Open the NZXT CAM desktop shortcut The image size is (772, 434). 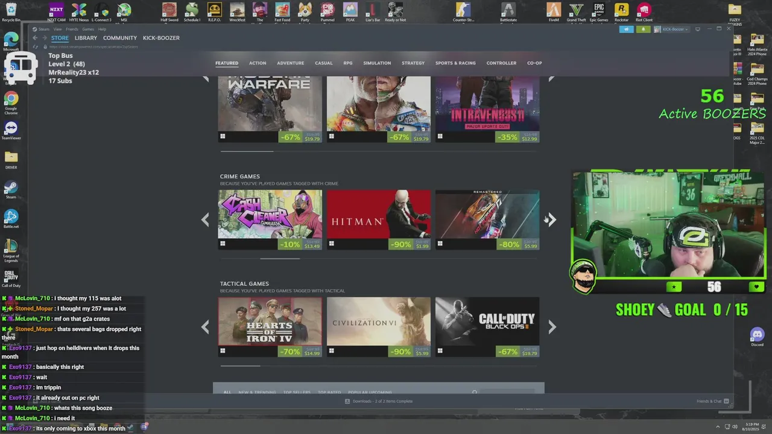[x=56, y=11]
